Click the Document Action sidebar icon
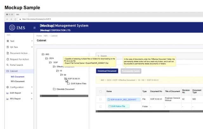The width and height of the screenshot is (203, 129). click(x=7, y=53)
